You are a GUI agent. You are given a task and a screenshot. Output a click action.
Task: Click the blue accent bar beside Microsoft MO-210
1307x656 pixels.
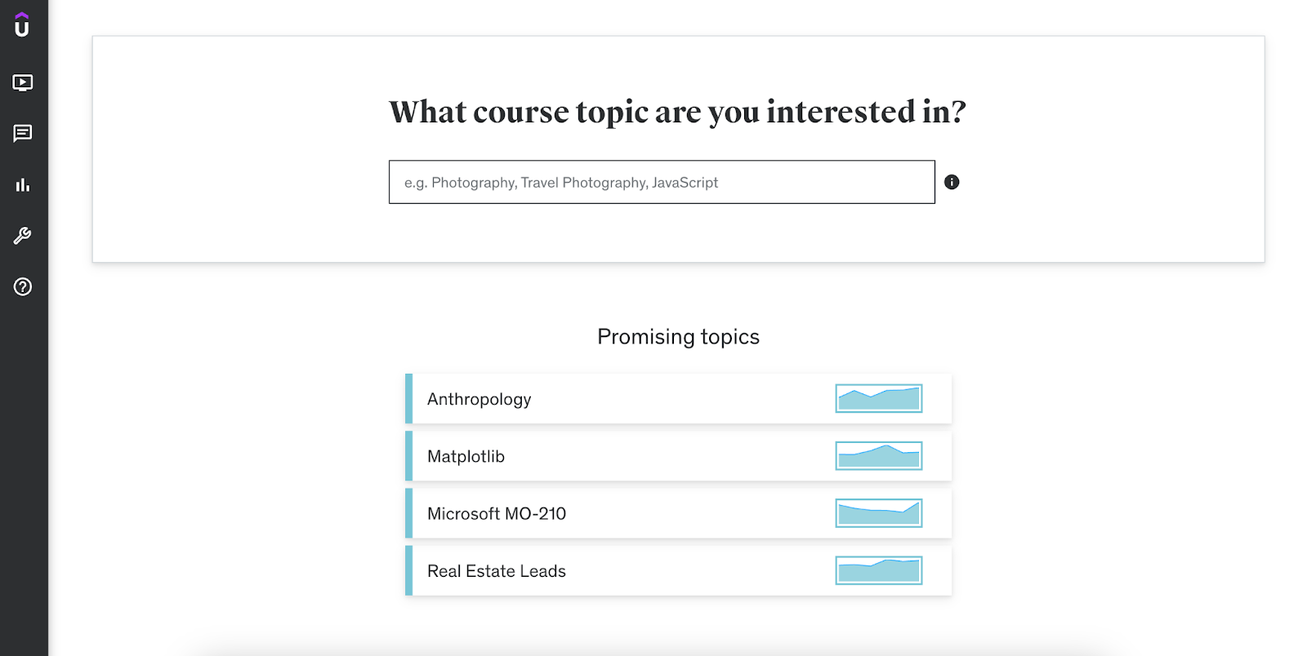pyautogui.click(x=409, y=513)
